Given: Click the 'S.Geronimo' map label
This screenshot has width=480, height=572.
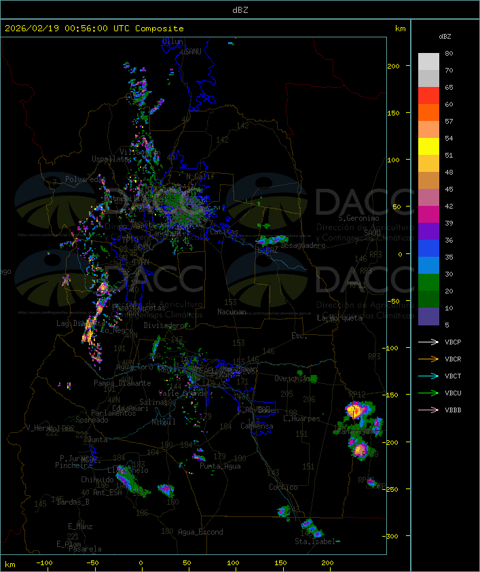Looking at the screenshot, I should click(x=358, y=218).
